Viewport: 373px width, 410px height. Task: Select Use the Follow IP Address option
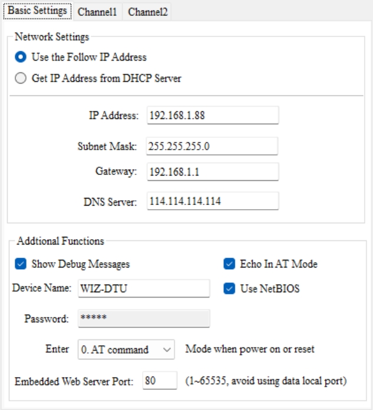coord(21,57)
